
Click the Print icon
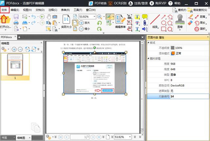pyautogui.click(x=16, y=23)
